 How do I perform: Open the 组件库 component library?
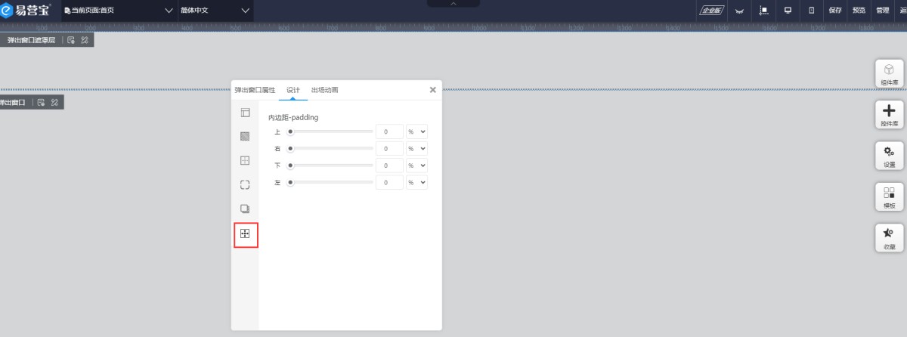pyautogui.click(x=889, y=74)
